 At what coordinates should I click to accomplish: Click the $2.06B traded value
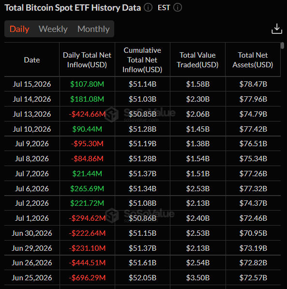coord(198,114)
